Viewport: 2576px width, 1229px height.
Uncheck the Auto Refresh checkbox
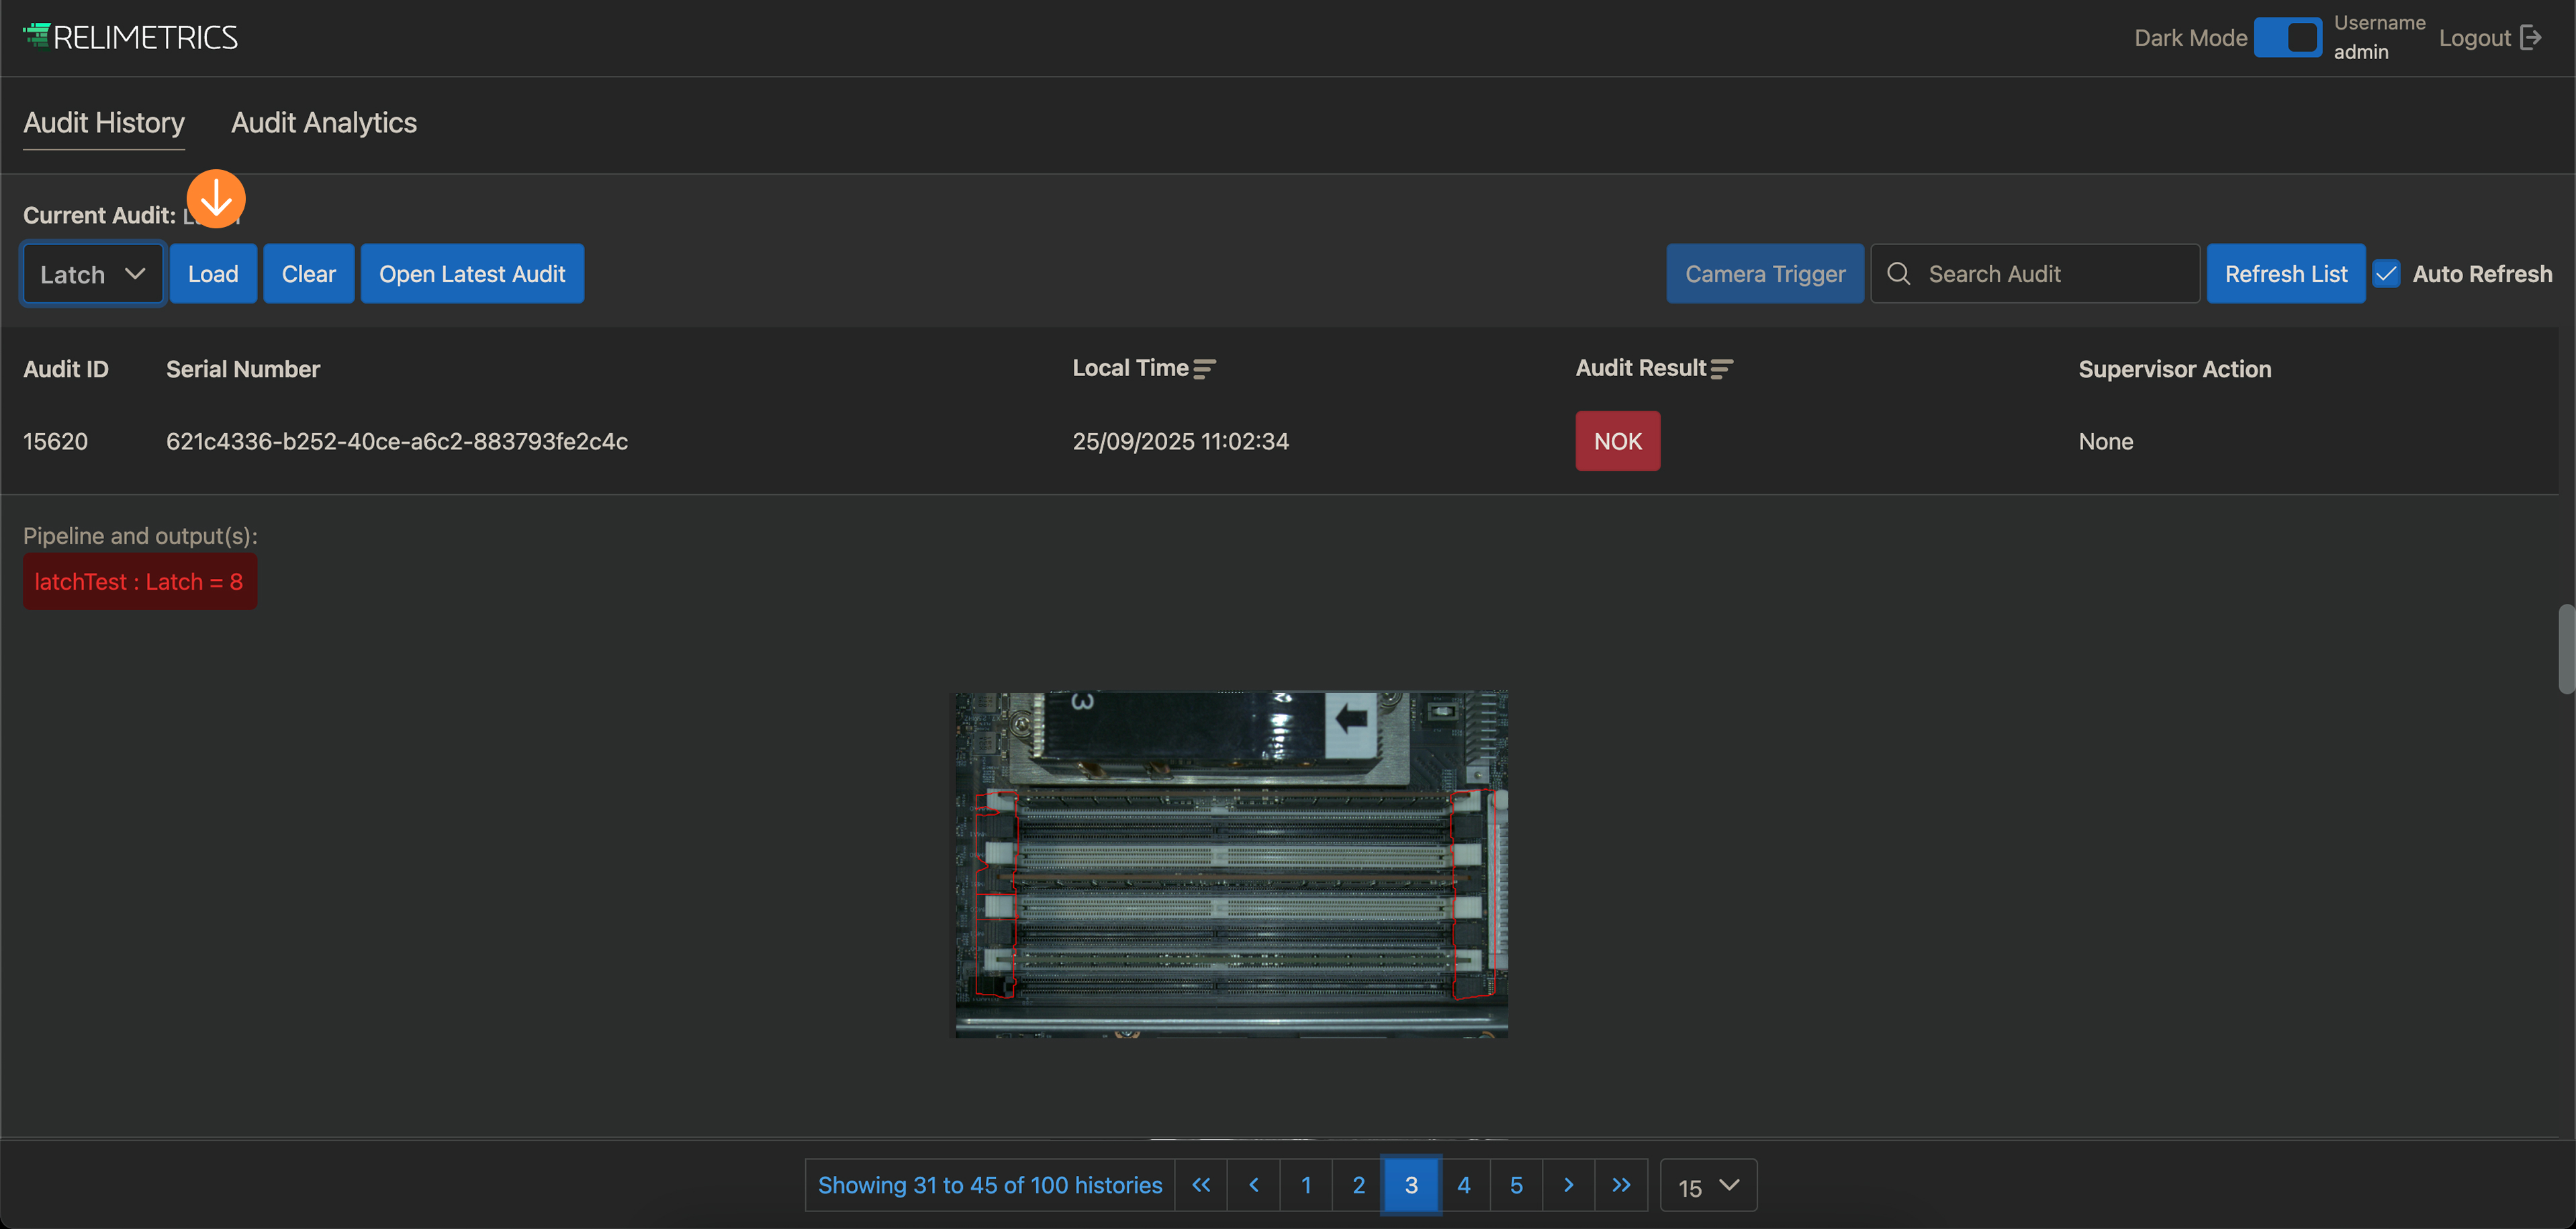click(x=2387, y=274)
